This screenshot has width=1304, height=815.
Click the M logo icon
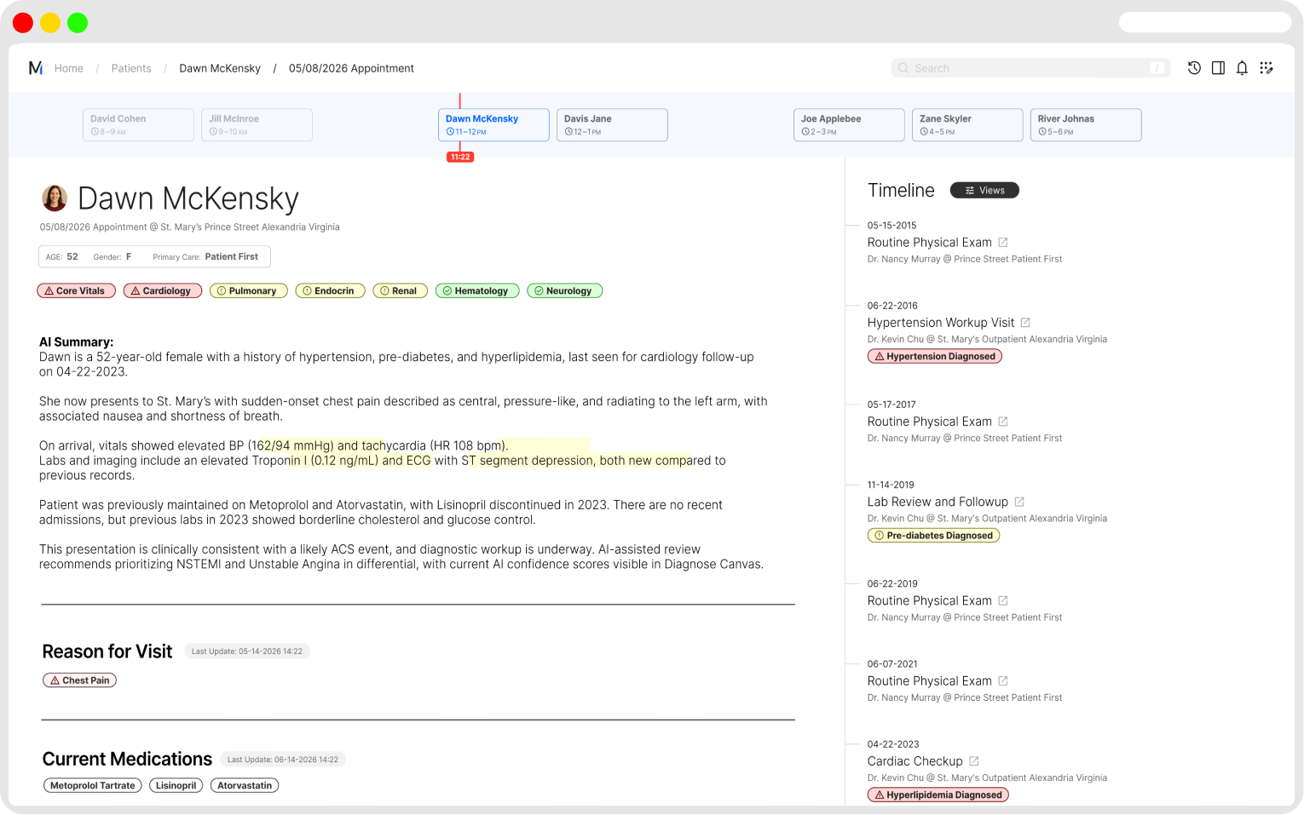pos(35,68)
